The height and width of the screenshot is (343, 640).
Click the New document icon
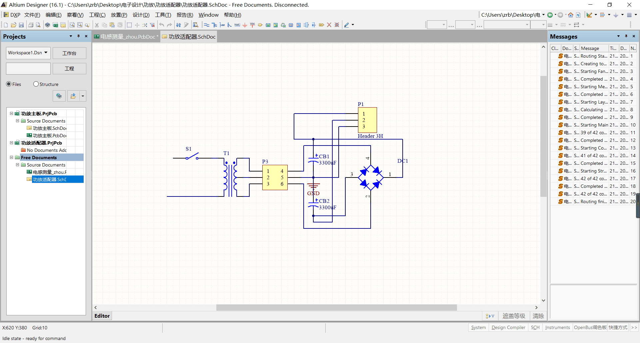click(x=6, y=25)
